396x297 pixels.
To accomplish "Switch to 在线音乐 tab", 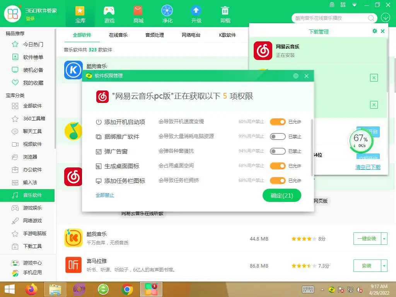I will [x=118, y=35].
